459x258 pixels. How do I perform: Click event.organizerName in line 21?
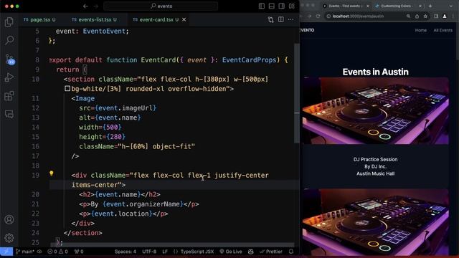[x=143, y=204]
